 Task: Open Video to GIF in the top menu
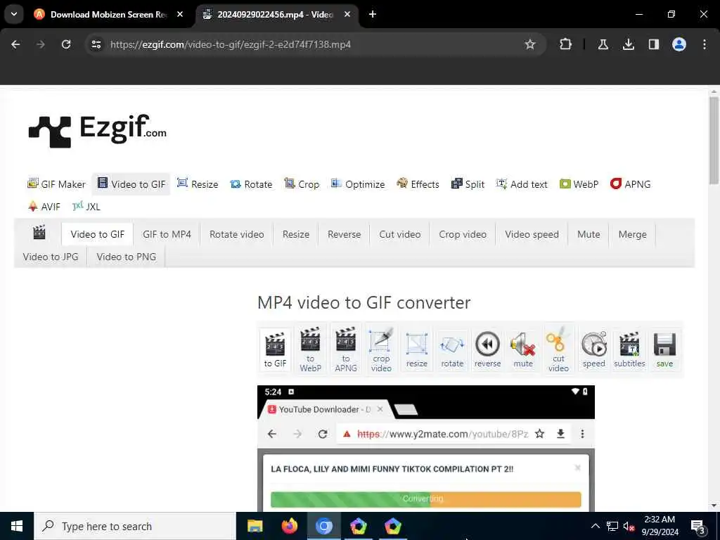point(131,184)
